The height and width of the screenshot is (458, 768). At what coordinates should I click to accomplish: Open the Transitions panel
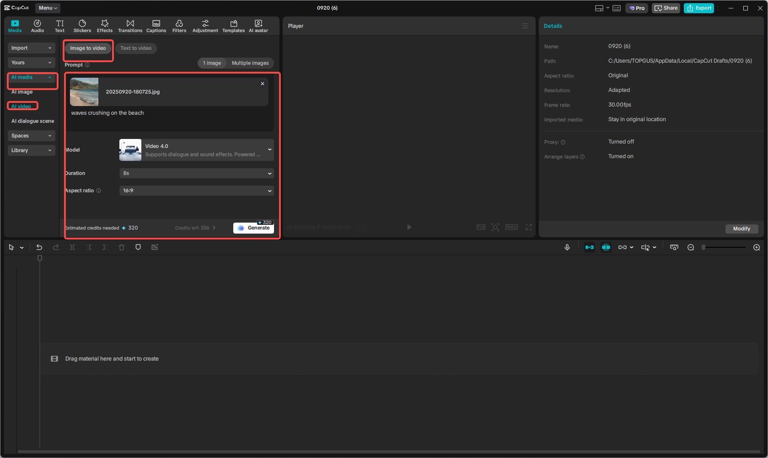[x=130, y=25]
